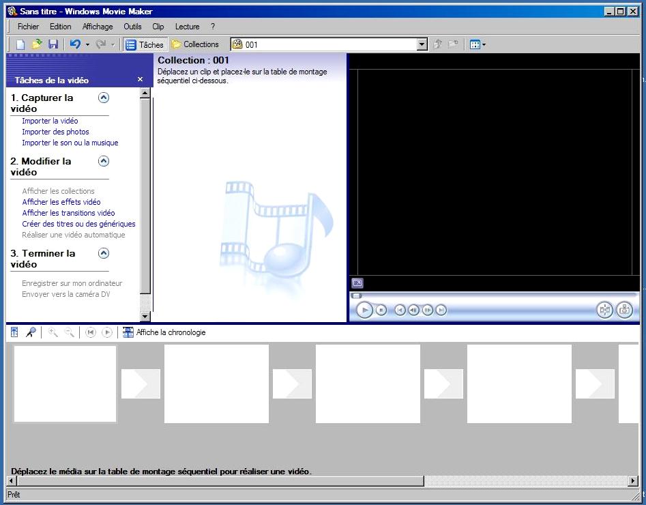Click the preview seek bar slider
Screen dimensions: 646x505
[x=356, y=295]
